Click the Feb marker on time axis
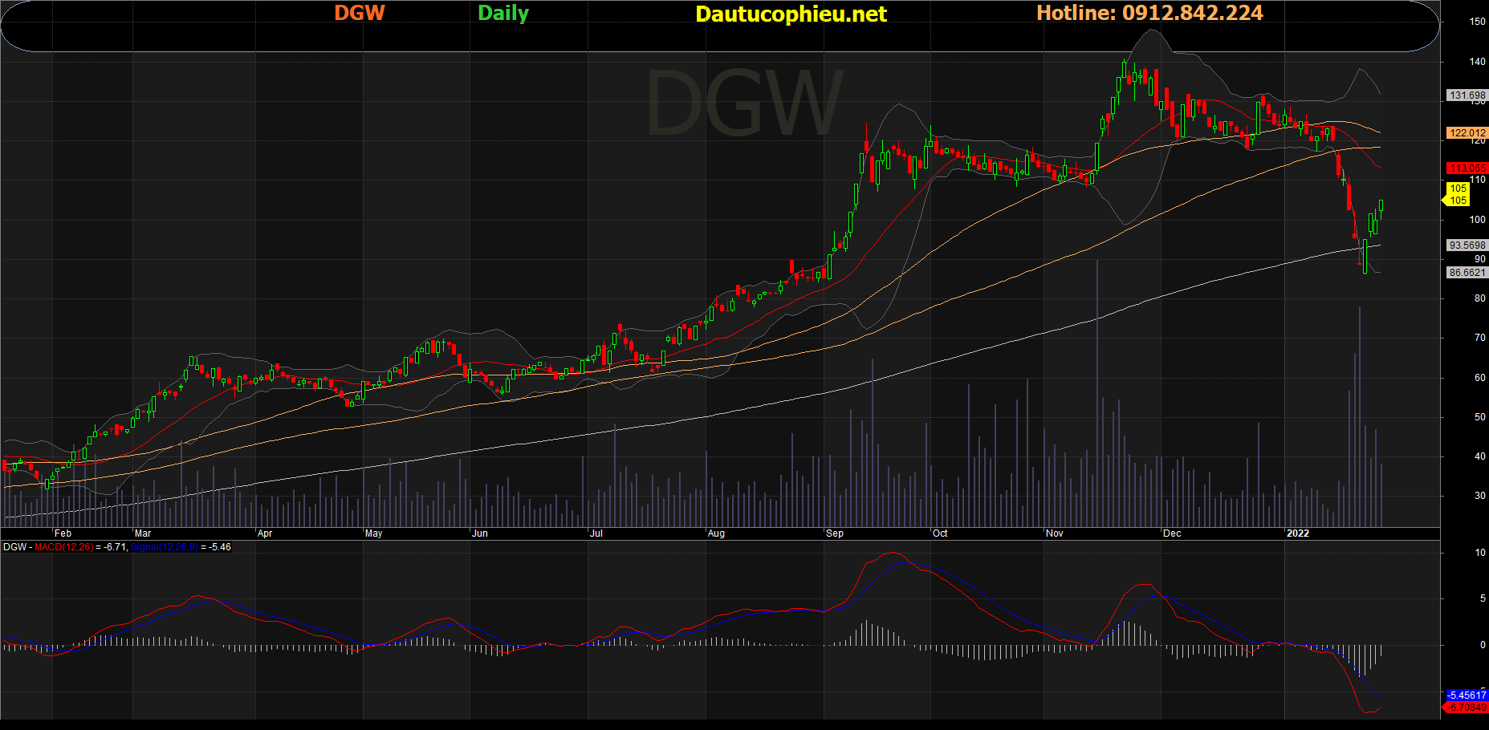Viewport: 1489px width, 730px height. click(63, 533)
